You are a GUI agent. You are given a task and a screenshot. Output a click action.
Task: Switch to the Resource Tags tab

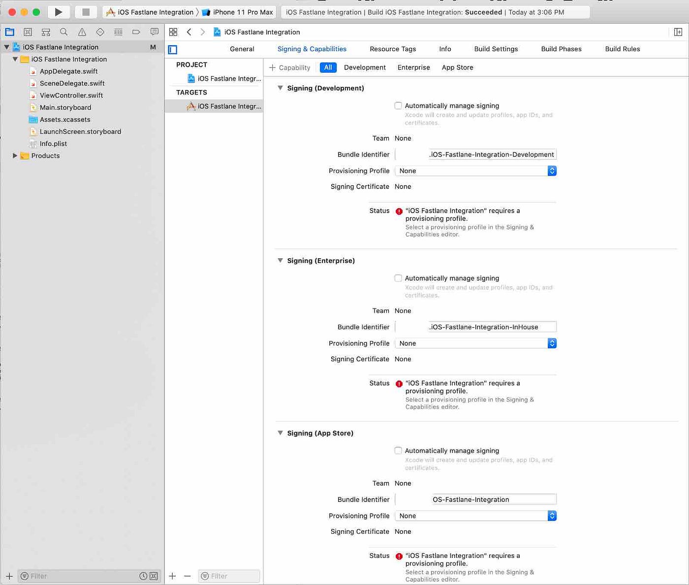click(393, 49)
